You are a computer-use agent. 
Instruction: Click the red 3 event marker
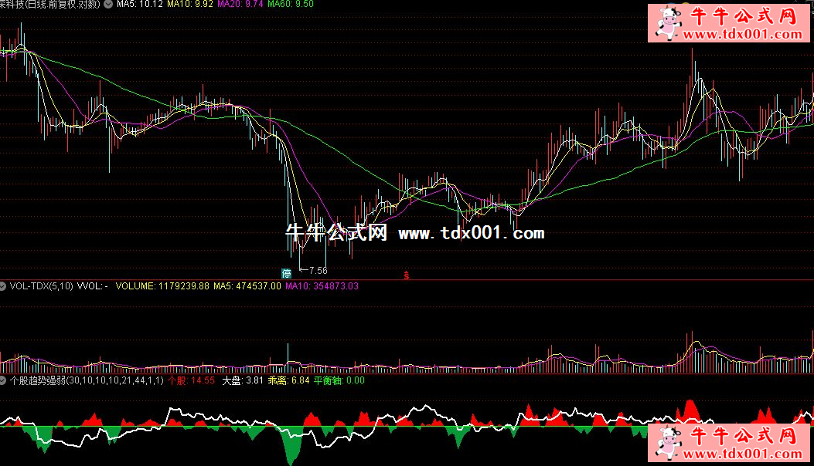pyautogui.click(x=407, y=273)
